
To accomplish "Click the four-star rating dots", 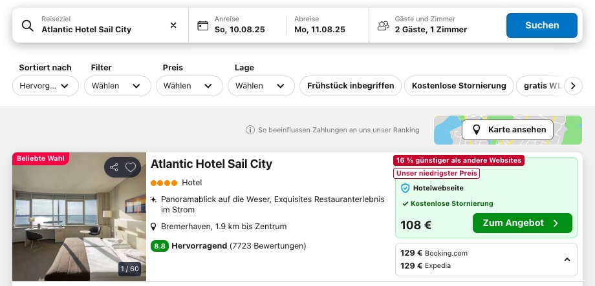I will (164, 183).
